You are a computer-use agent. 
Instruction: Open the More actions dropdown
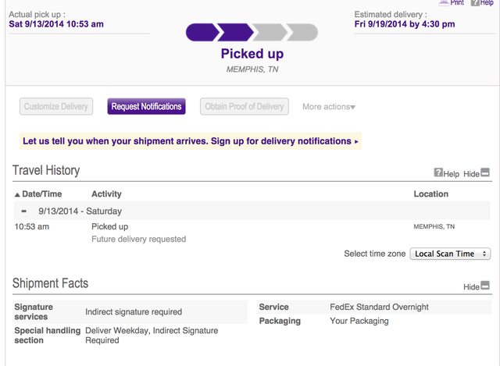pos(329,107)
